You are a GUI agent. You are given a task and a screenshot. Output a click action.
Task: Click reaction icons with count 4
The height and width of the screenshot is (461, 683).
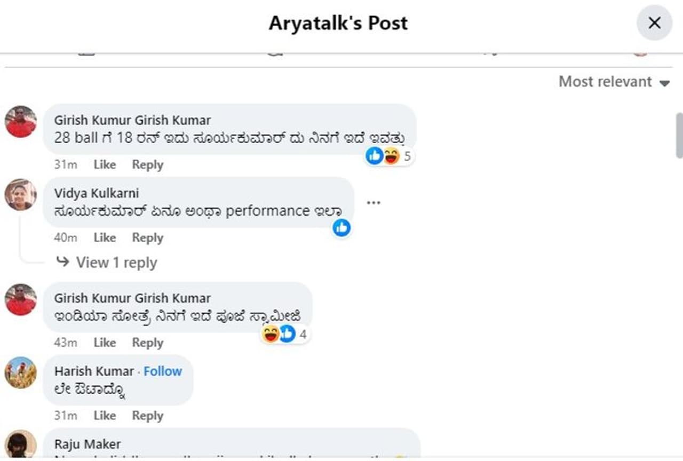[285, 334]
